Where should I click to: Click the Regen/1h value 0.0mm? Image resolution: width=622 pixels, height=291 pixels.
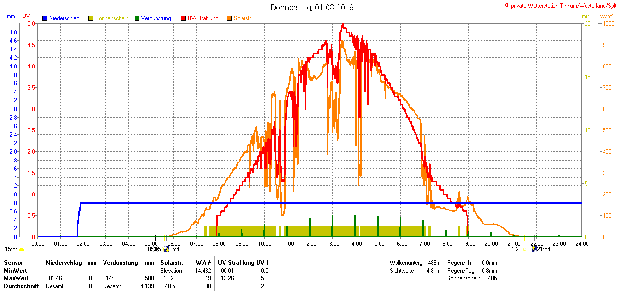click(x=489, y=262)
